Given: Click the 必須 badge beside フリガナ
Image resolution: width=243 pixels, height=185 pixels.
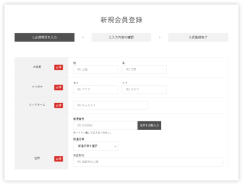Looking at the screenshot, I should 58,87.
